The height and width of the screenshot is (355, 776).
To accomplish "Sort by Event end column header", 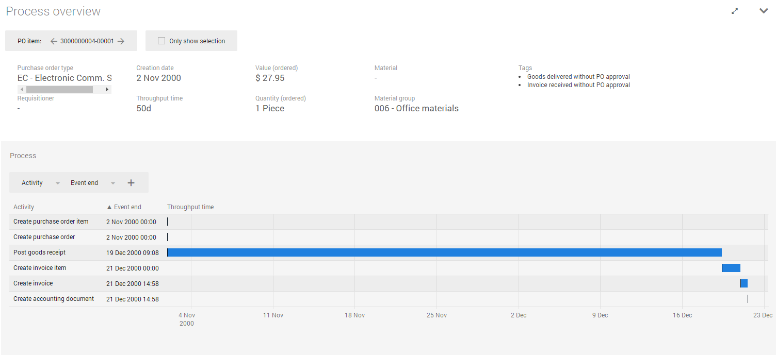I will point(127,207).
